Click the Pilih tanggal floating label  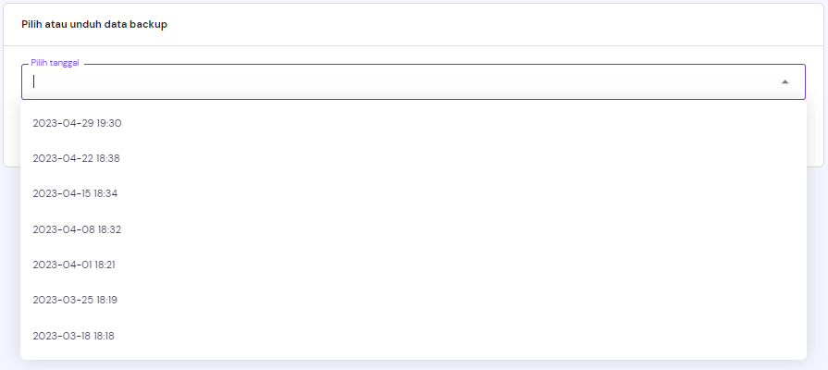pyautogui.click(x=55, y=62)
